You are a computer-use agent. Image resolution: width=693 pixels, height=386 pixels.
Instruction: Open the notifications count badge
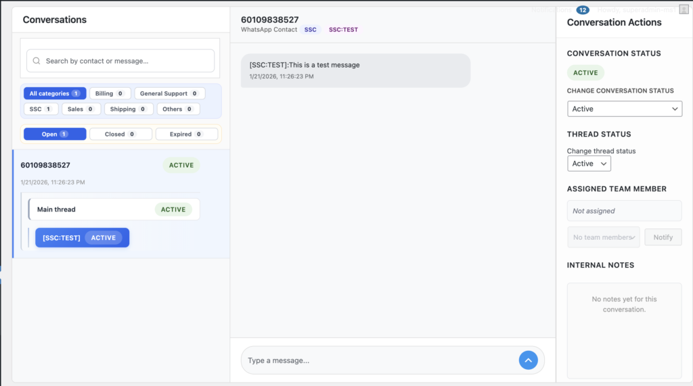tap(583, 10)
